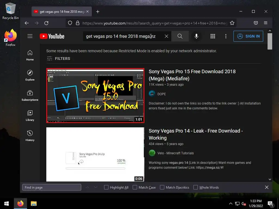This screenshot has width=279, height=209.
Task: Open the YouTube apps grid
Action: click(x=213, y=36)
